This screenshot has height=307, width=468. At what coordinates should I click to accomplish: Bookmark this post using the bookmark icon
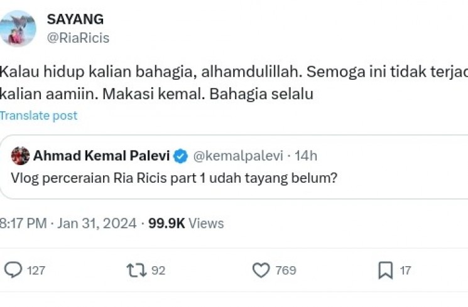385,271
